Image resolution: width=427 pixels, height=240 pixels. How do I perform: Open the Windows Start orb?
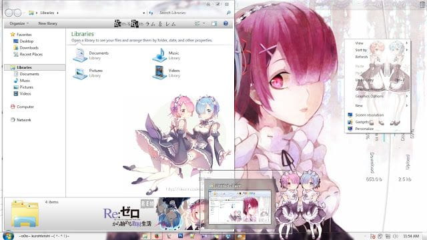coord(8,235)
